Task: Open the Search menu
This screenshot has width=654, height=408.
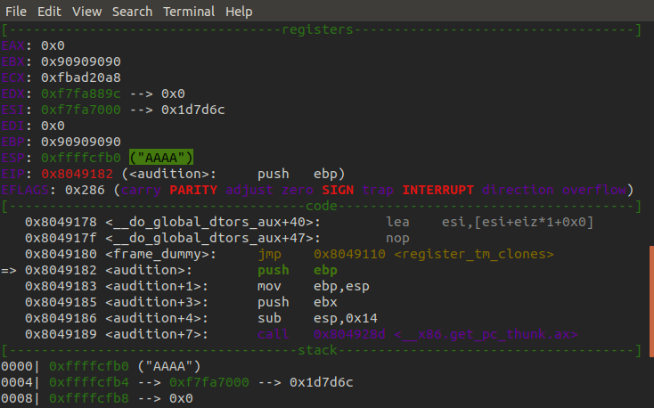Action: click(132, 12)
